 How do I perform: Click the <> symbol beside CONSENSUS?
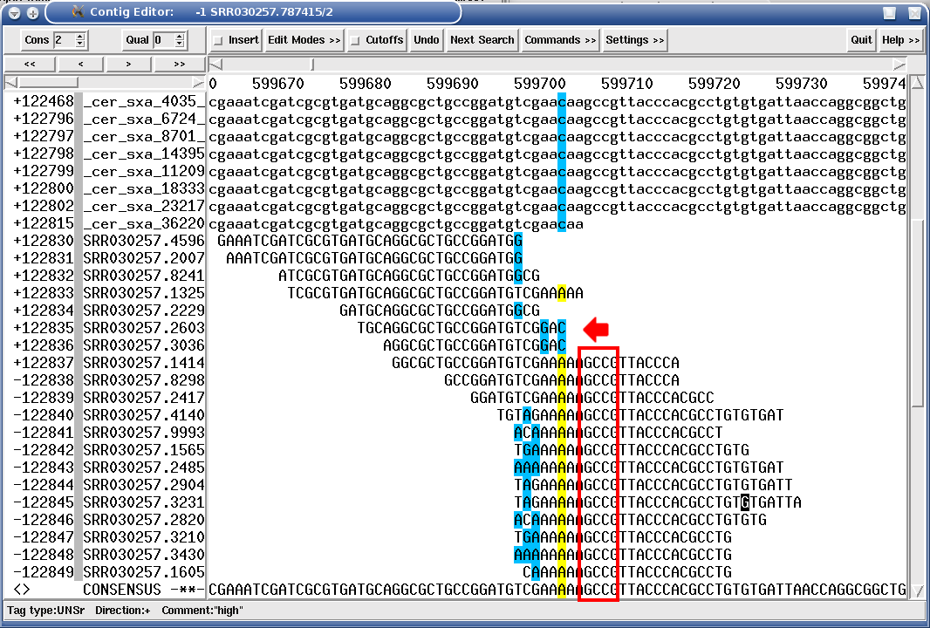point(21,590)
